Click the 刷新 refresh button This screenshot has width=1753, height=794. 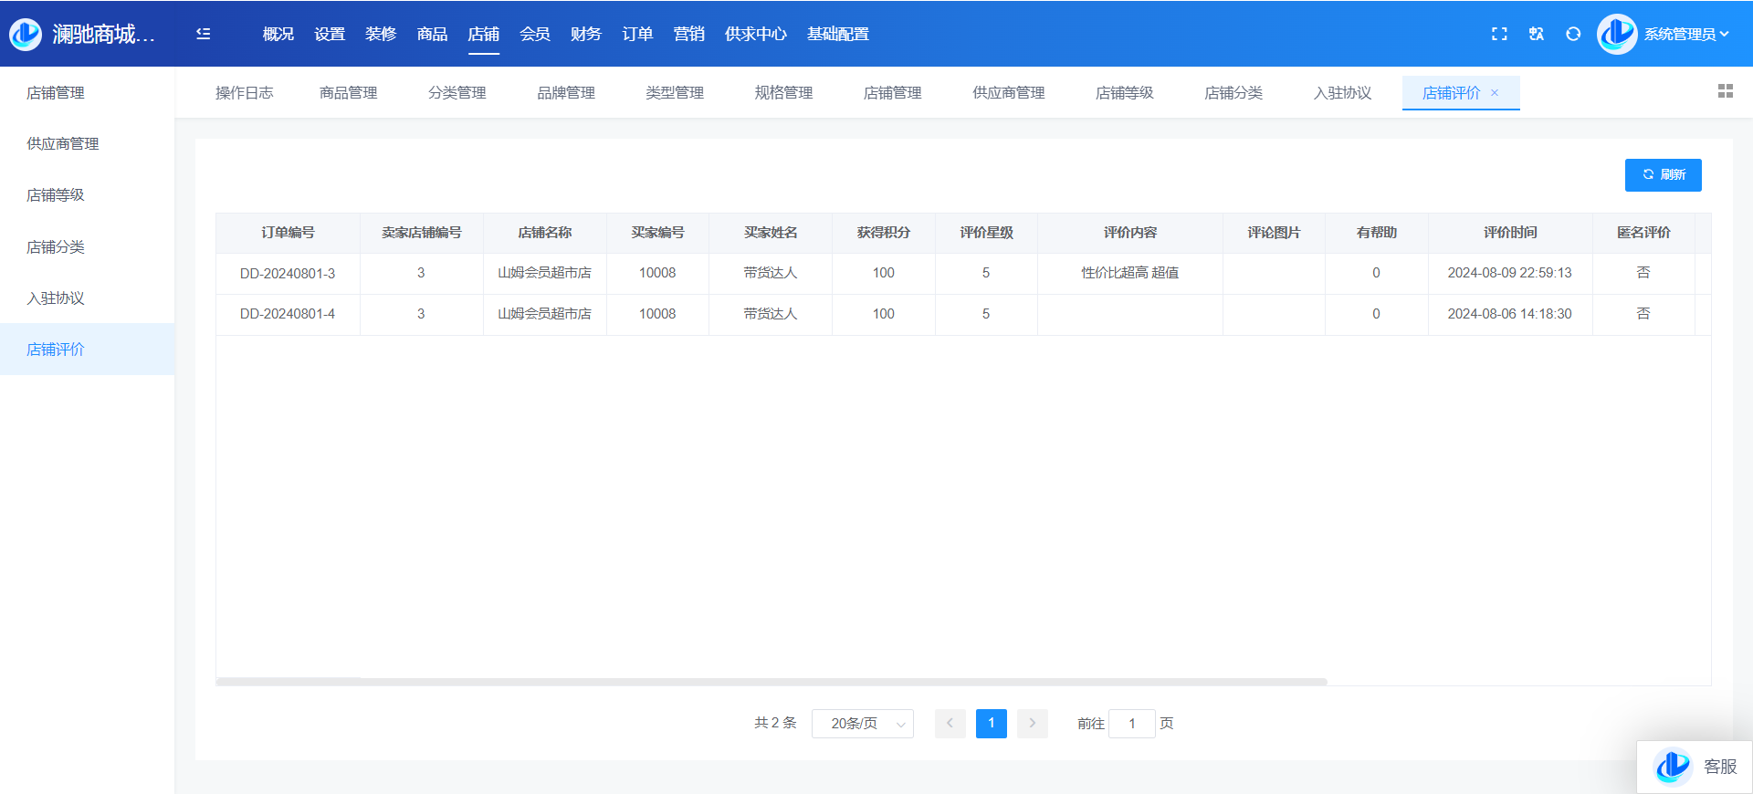[x=1663, y=175]
